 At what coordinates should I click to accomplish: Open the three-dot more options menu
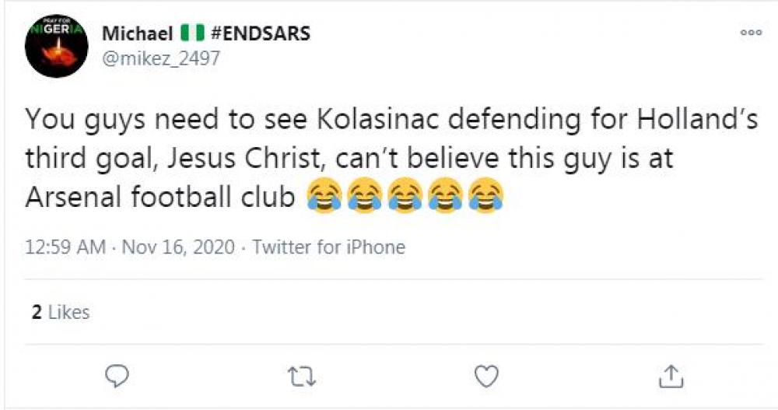click(751, 33)
